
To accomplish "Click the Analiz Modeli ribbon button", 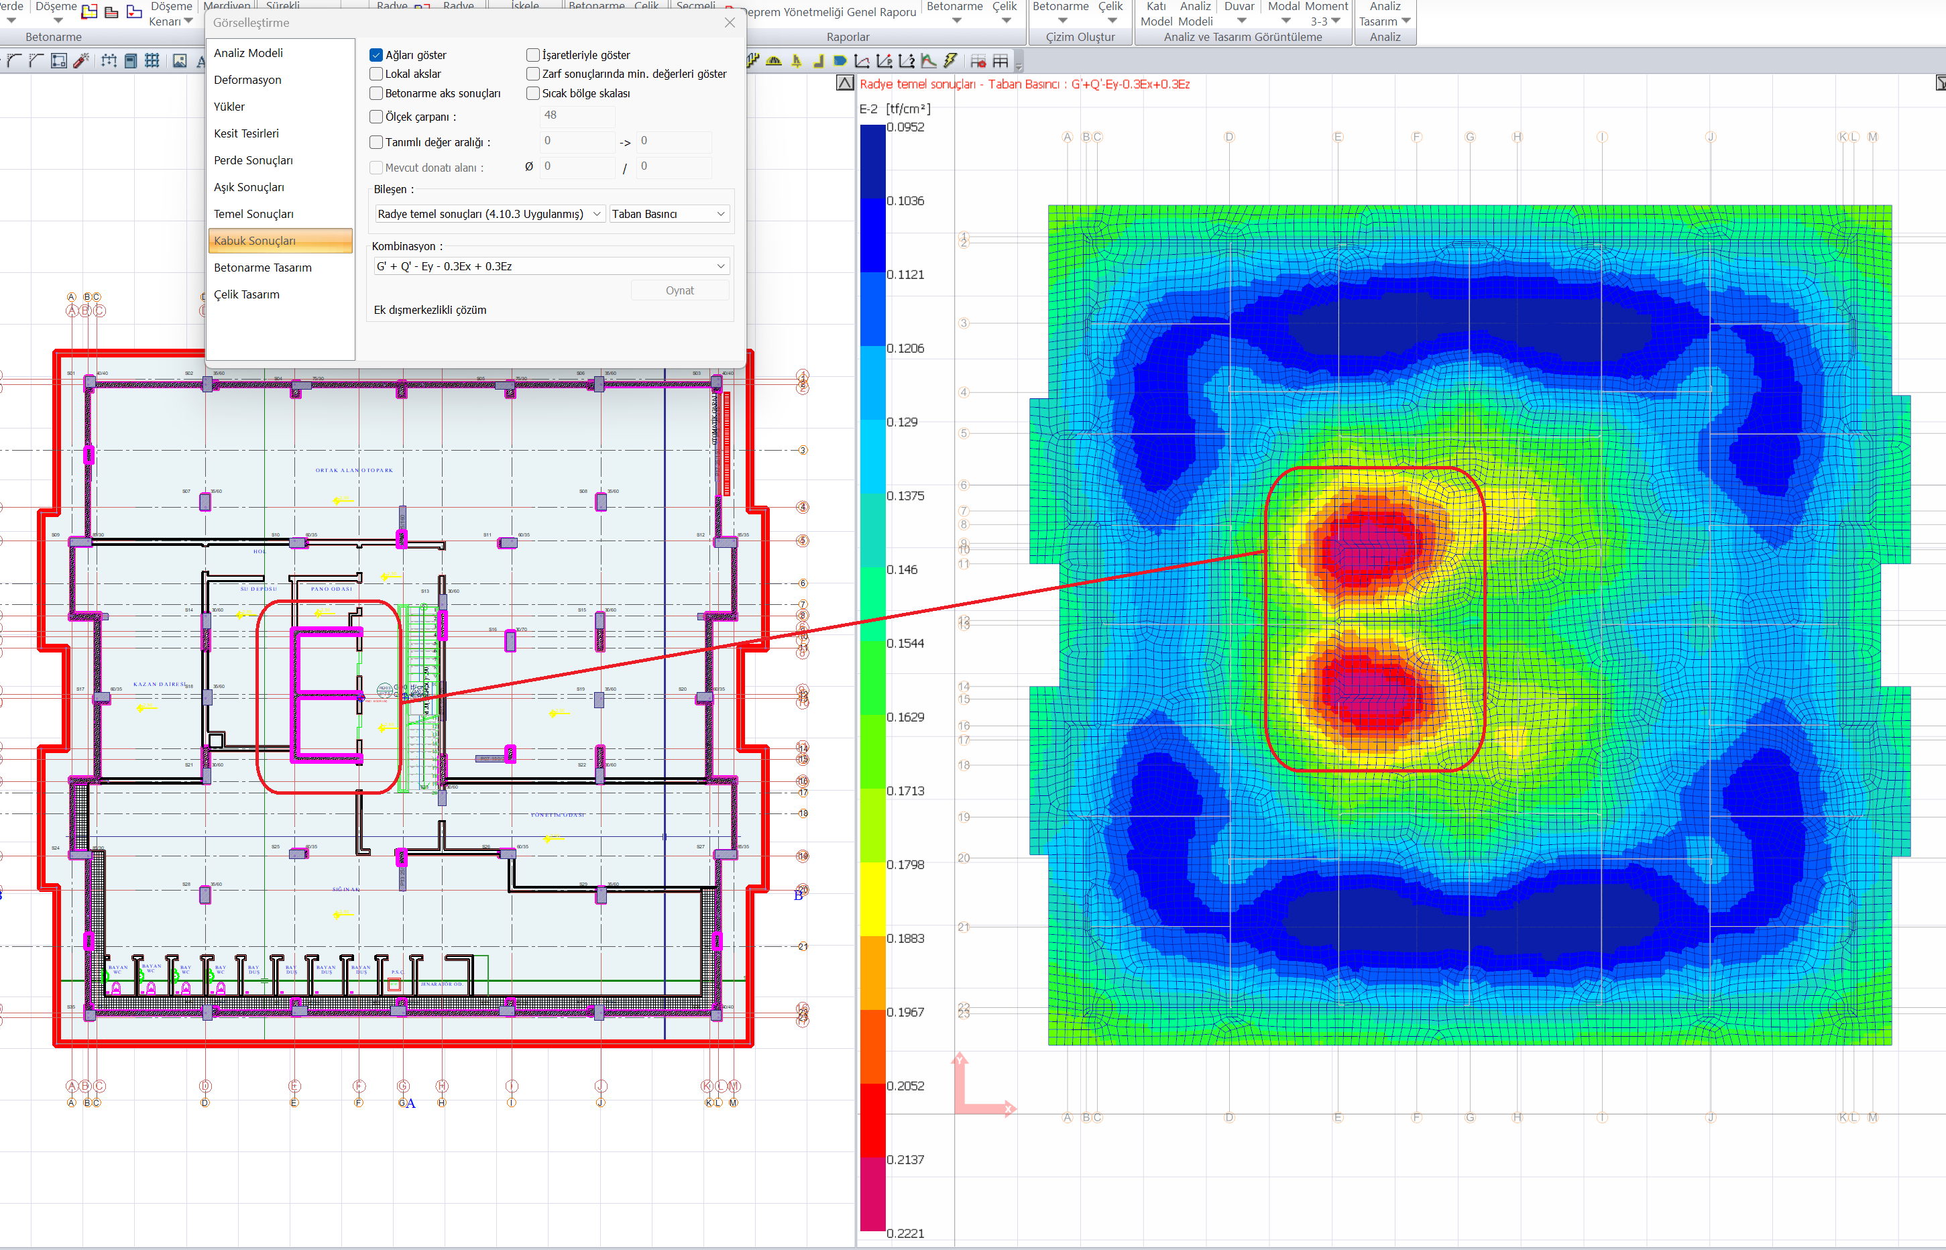I will coord(1196,14).
